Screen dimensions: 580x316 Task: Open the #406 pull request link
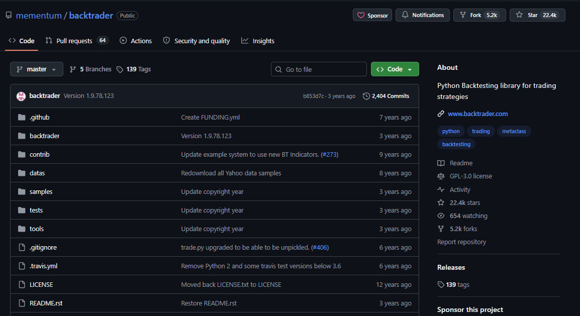point(320,247)
